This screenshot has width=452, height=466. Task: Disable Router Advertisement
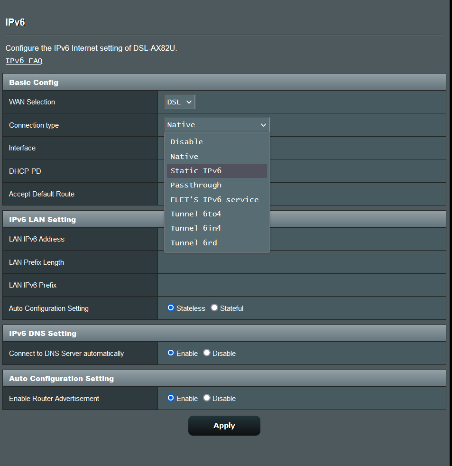(x=206, y=398)
